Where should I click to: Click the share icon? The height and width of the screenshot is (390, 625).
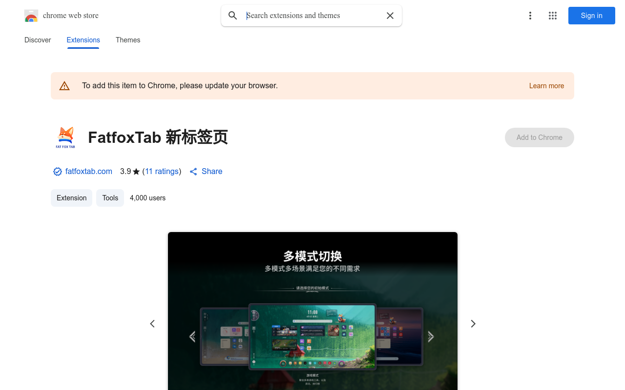193,172
